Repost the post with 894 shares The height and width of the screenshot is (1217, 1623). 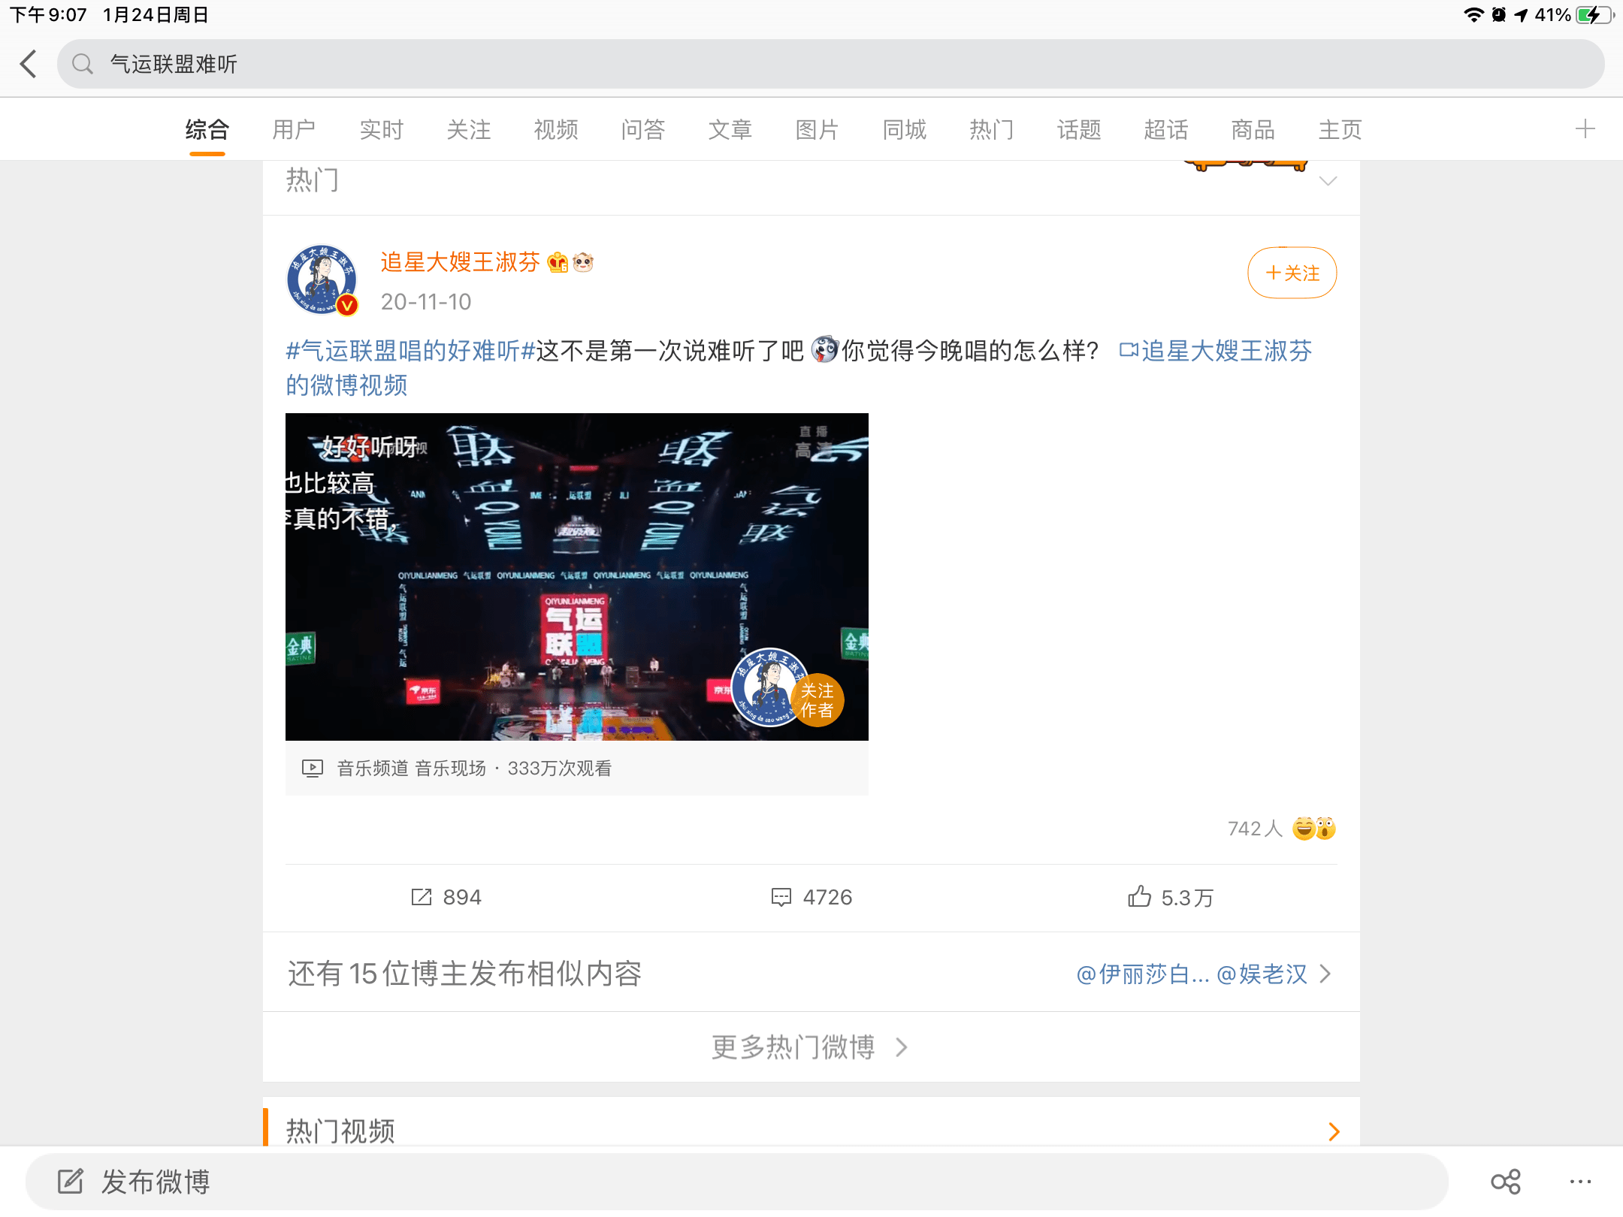pyautogui.click(x=446, y=897)
